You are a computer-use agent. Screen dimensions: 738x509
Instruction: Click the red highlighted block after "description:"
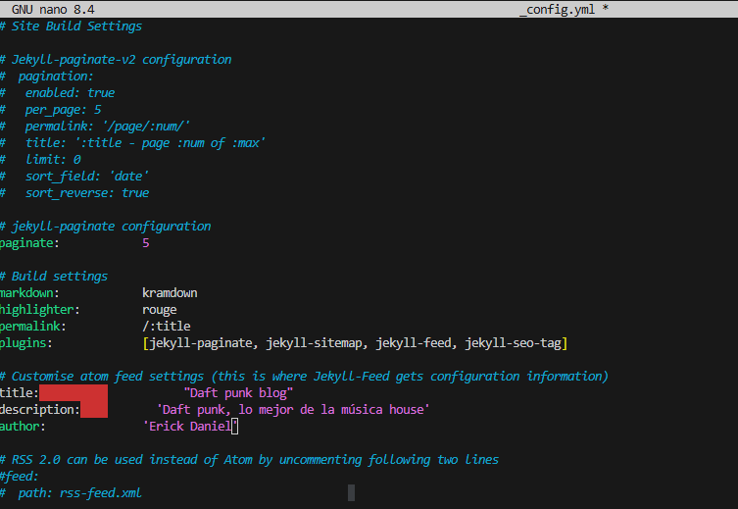click(93, 410)
